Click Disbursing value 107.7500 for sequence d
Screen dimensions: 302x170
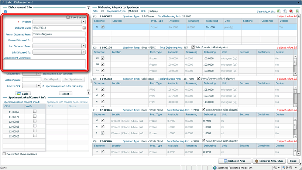[208, 96]
